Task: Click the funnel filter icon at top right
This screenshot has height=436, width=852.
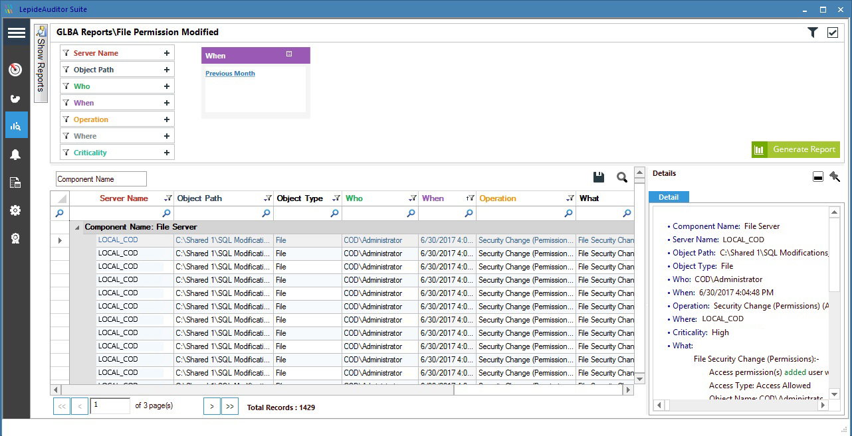Action: point(812,33)
